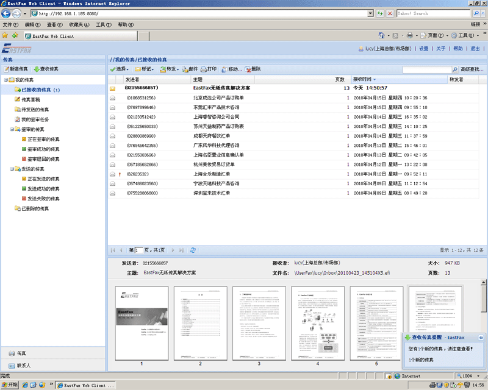Select Received Faxes (已接收的传真) folder
This screenshot has height=390, width=488.
(x=37, y=90)
